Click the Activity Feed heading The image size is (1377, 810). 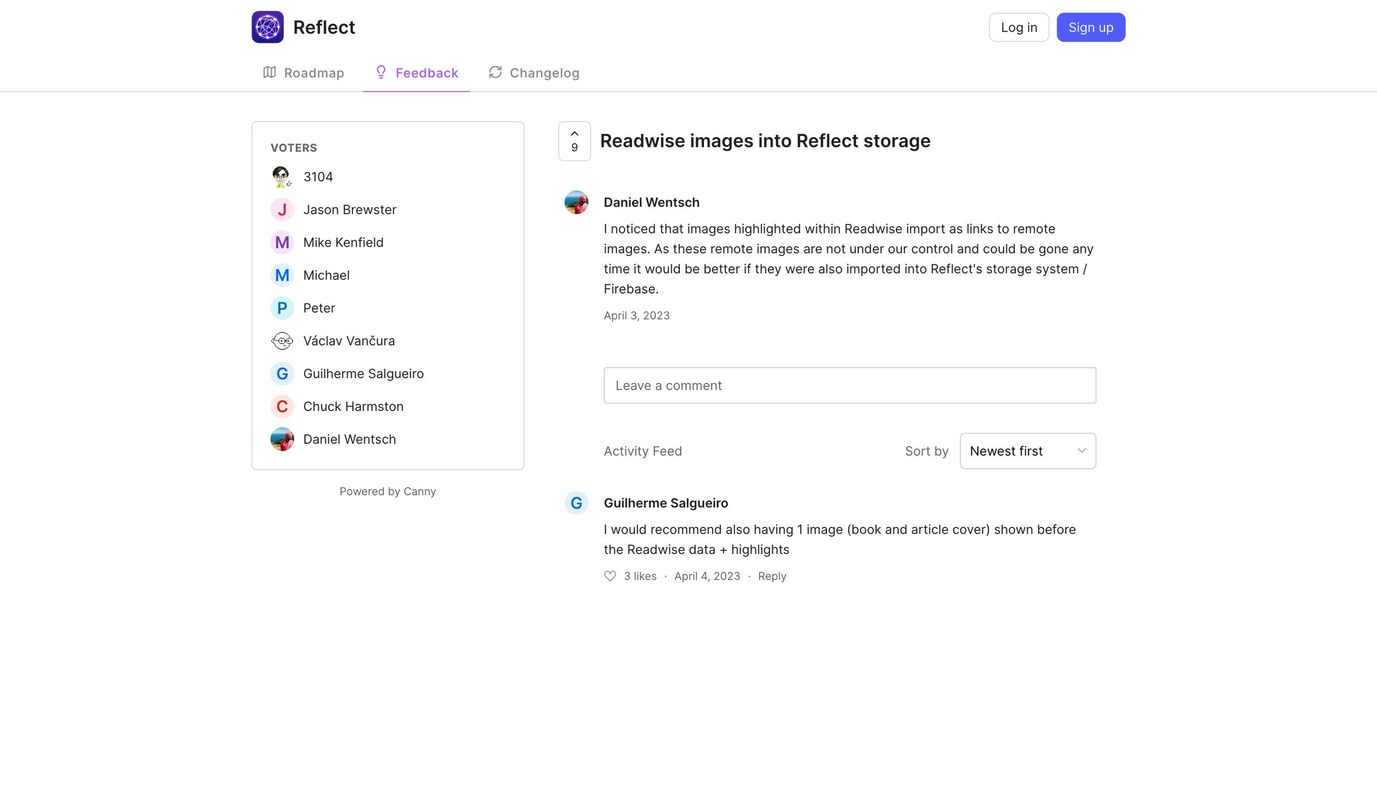[643, 451]
